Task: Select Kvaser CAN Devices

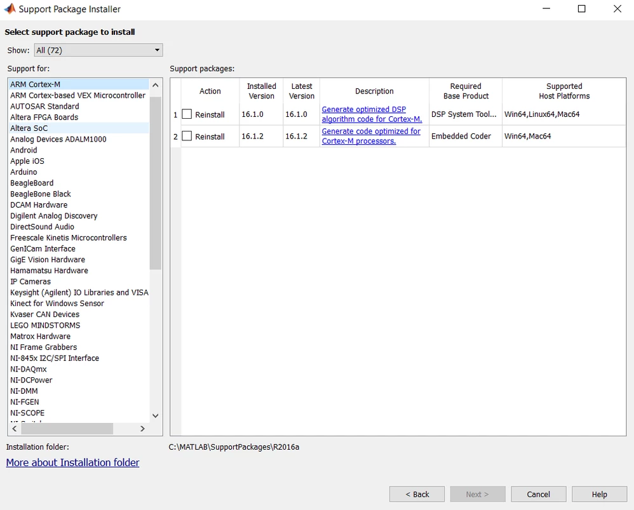Action: [79, 314]
